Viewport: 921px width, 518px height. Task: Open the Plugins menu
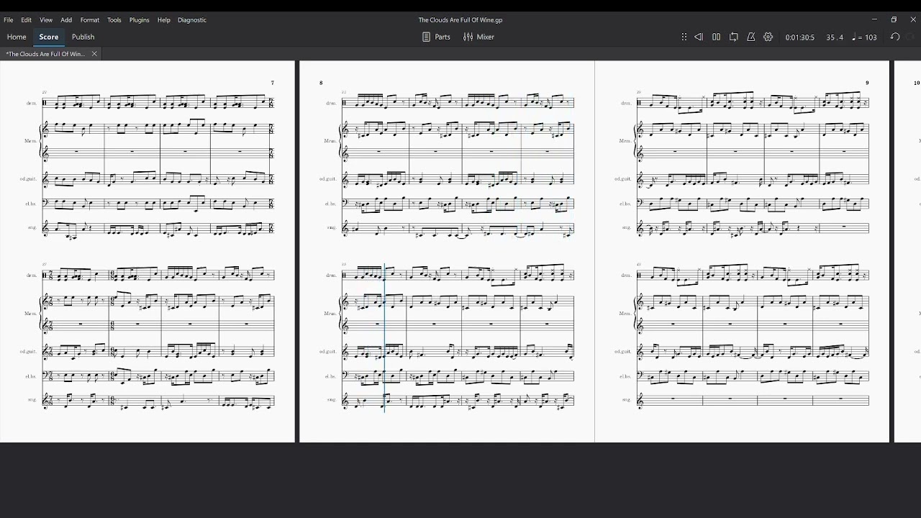point(140,20)
